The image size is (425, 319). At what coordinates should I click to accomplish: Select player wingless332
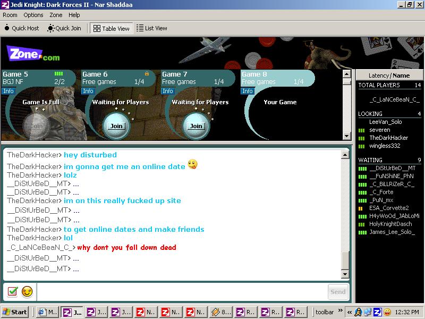pos(384,146)
